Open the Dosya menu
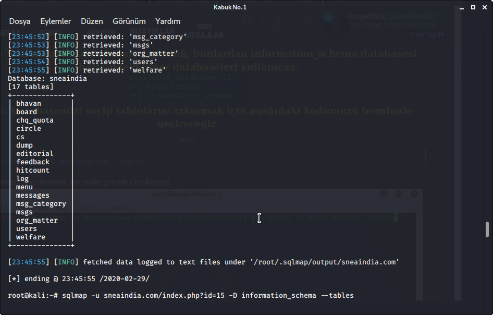493x315 pixels. point(20,21)
